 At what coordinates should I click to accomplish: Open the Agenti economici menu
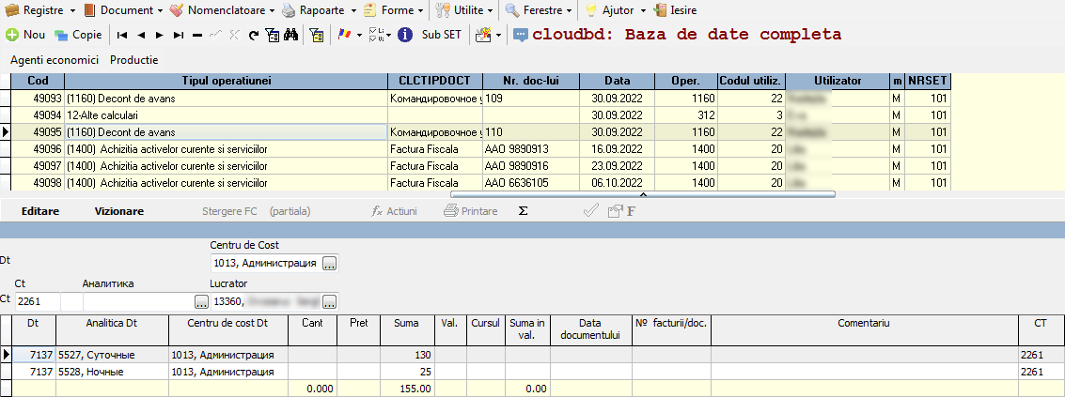coord(55,60)
